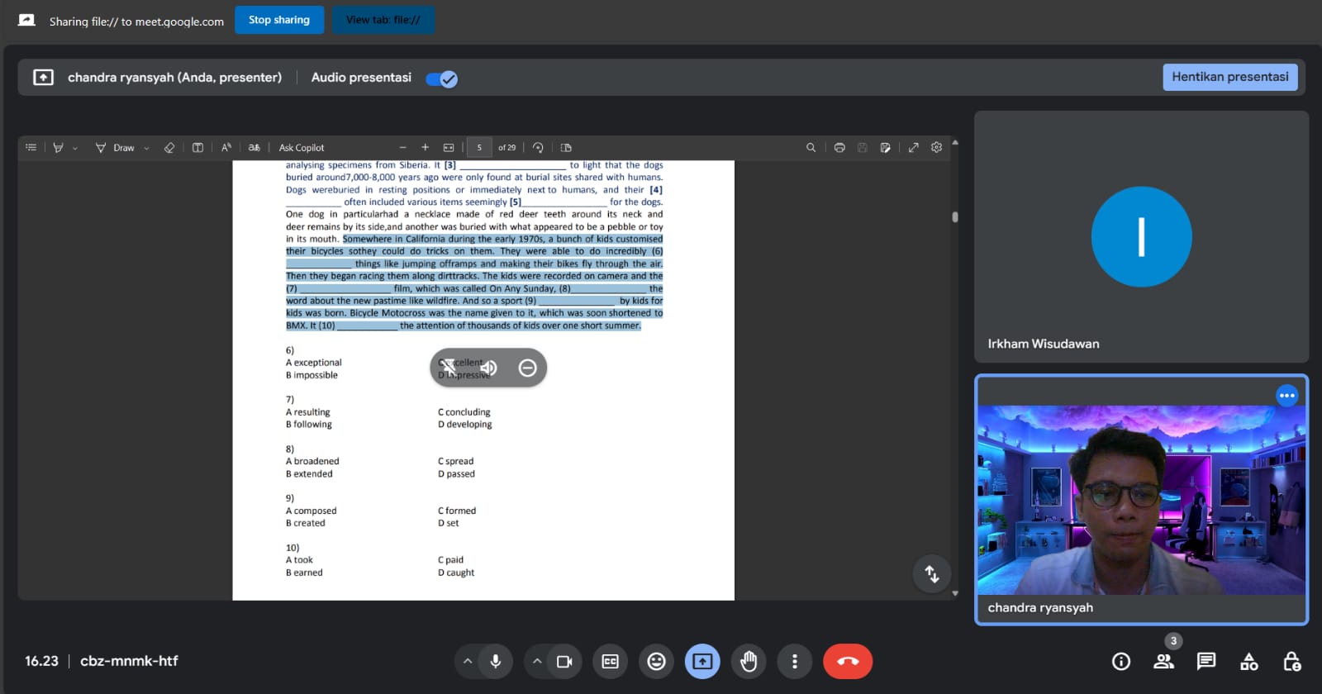Viewport: 1322px width, 694px height.
Task: Click the Hentikan presentasi button
Action: (x=1230, y=77)
